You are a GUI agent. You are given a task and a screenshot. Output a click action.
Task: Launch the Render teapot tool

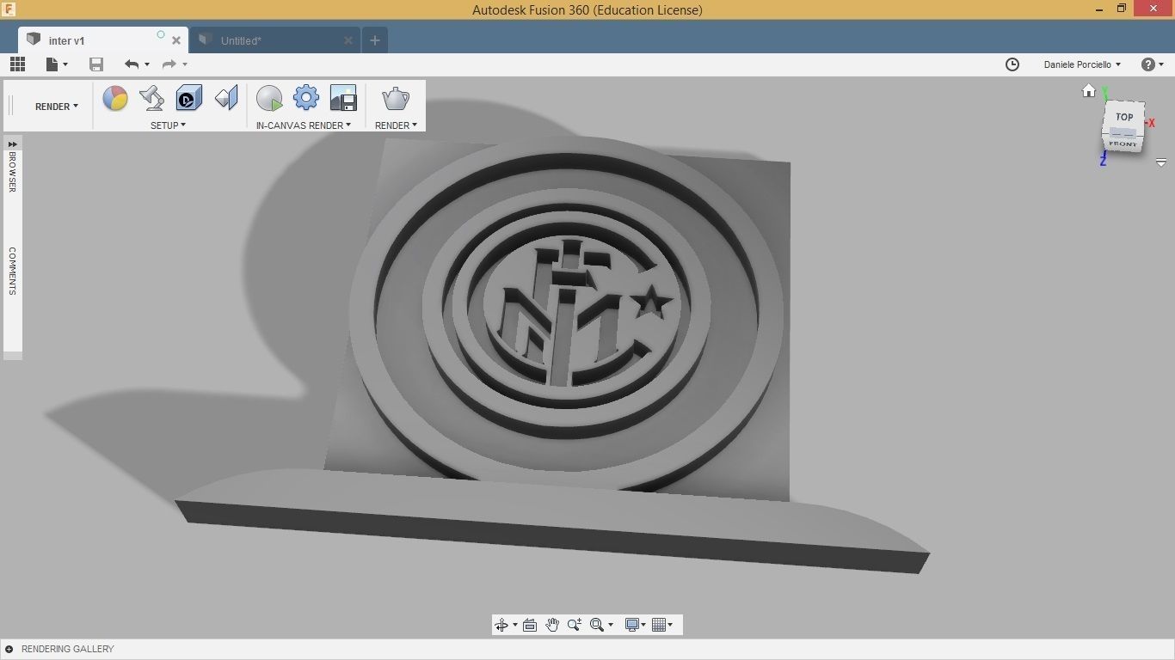(396, 98)
